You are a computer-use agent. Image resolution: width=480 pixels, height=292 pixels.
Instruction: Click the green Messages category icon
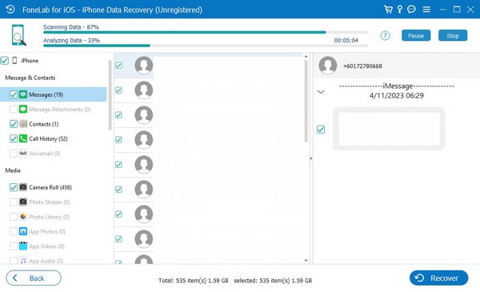point(23,94)
